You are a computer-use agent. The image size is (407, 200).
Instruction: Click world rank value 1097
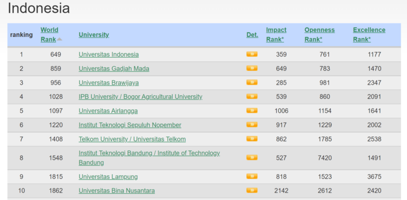[x=56, y=111]
